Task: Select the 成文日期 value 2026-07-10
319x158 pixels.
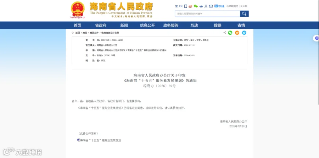Action: (x=189, y=45)
